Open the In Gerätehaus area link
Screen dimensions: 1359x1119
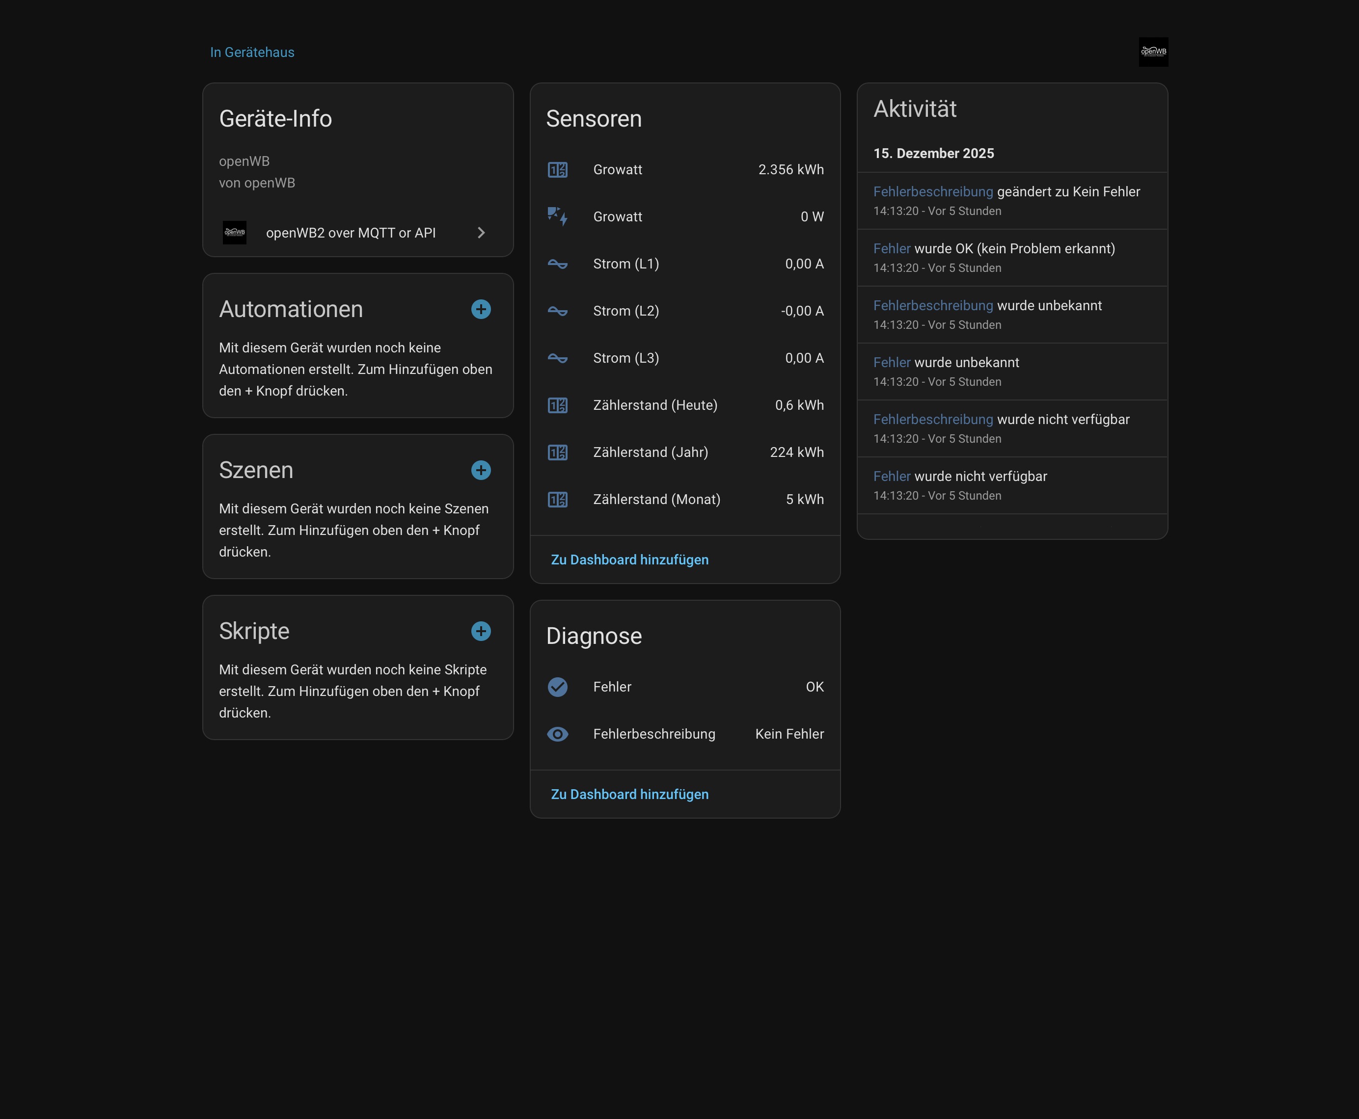(x=252, y=52)
